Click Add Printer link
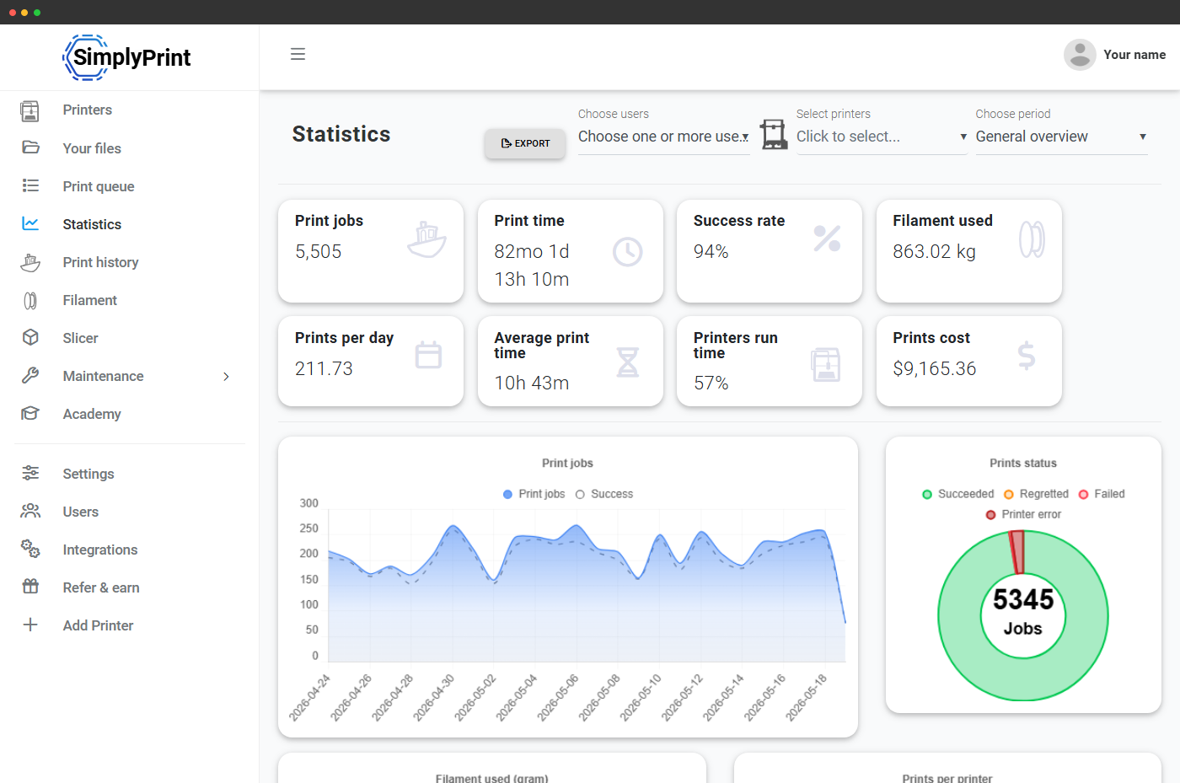Image resolution: width=1180 pixels, height=783 pixels. (98, 625)
